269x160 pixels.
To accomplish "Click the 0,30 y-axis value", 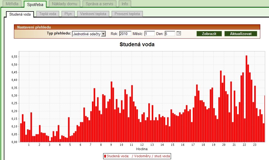I will [15, 95].
